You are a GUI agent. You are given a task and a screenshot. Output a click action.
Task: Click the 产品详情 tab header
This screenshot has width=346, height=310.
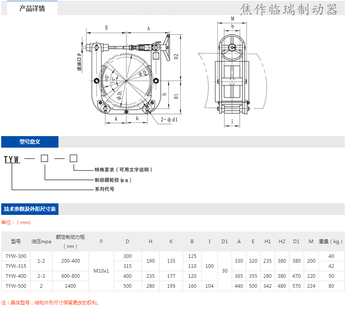(x=32, y=8)
